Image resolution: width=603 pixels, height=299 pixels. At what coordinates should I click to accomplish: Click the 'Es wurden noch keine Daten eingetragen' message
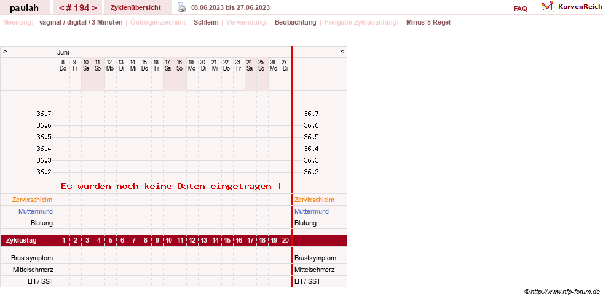pos(171,187)
